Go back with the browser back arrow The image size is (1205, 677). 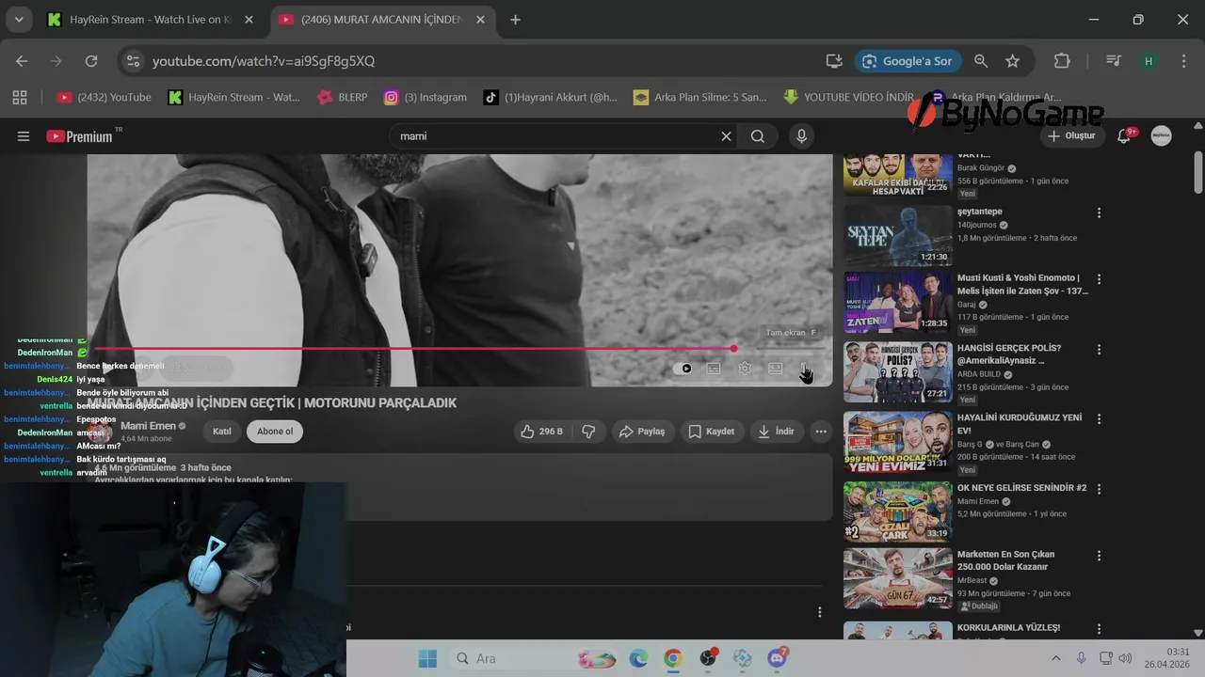22,61
